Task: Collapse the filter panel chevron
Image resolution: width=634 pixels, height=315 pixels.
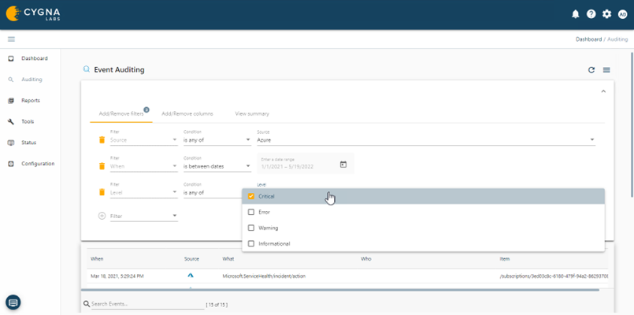Action: coord(603,91)
